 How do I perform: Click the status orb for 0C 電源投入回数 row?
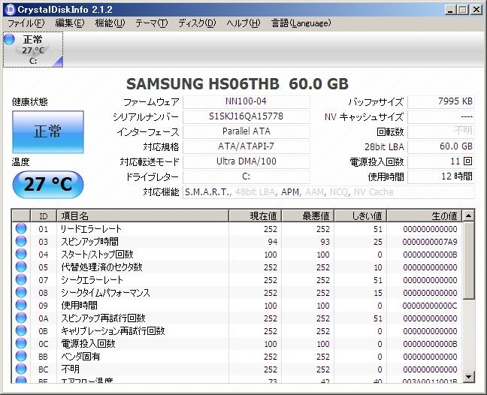click(x=21, y=343)
